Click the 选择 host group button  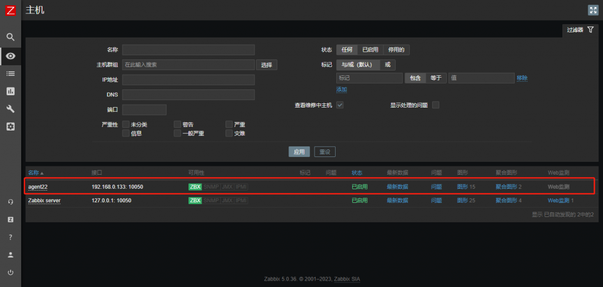click(x=267, y=65)
